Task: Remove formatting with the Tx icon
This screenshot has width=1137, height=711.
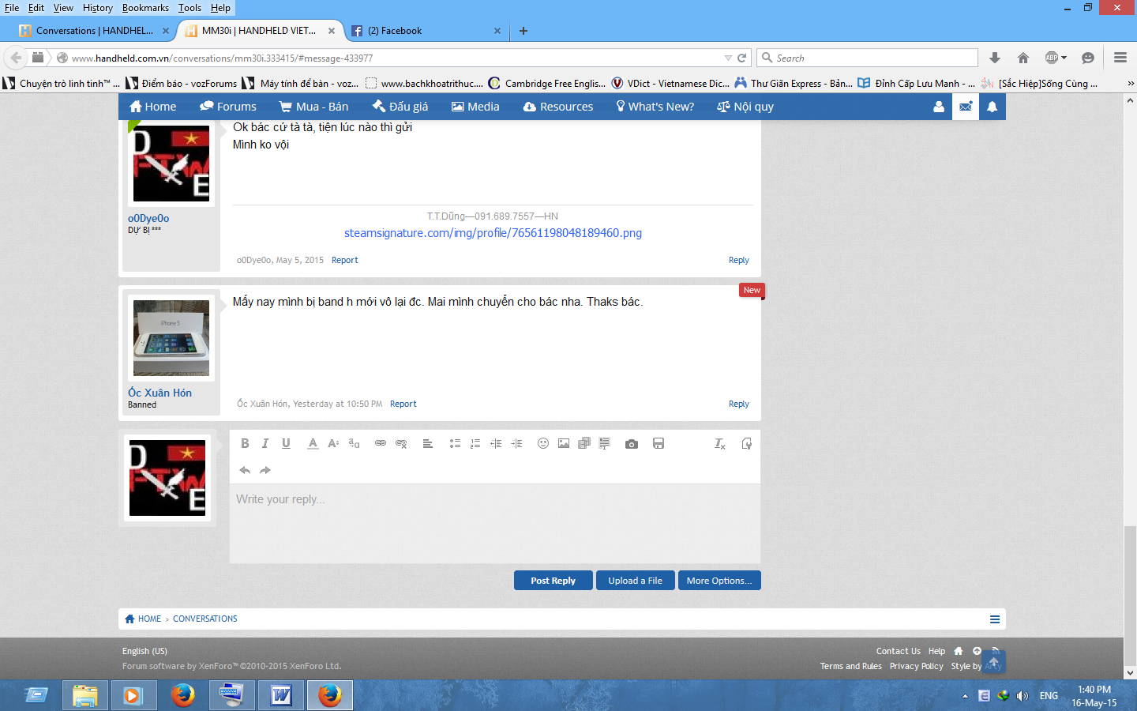Action: [720, 444]
